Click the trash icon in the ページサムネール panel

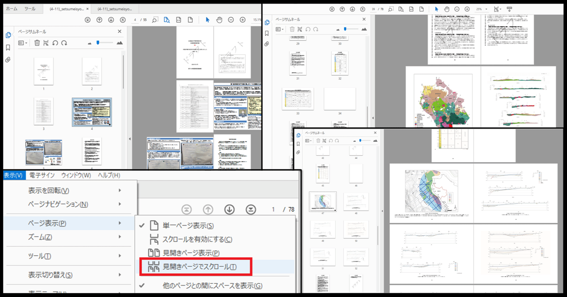37,43
